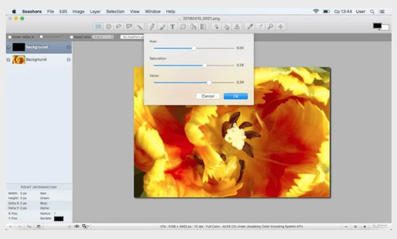Open the Notification Center icon

click(382, 11)
